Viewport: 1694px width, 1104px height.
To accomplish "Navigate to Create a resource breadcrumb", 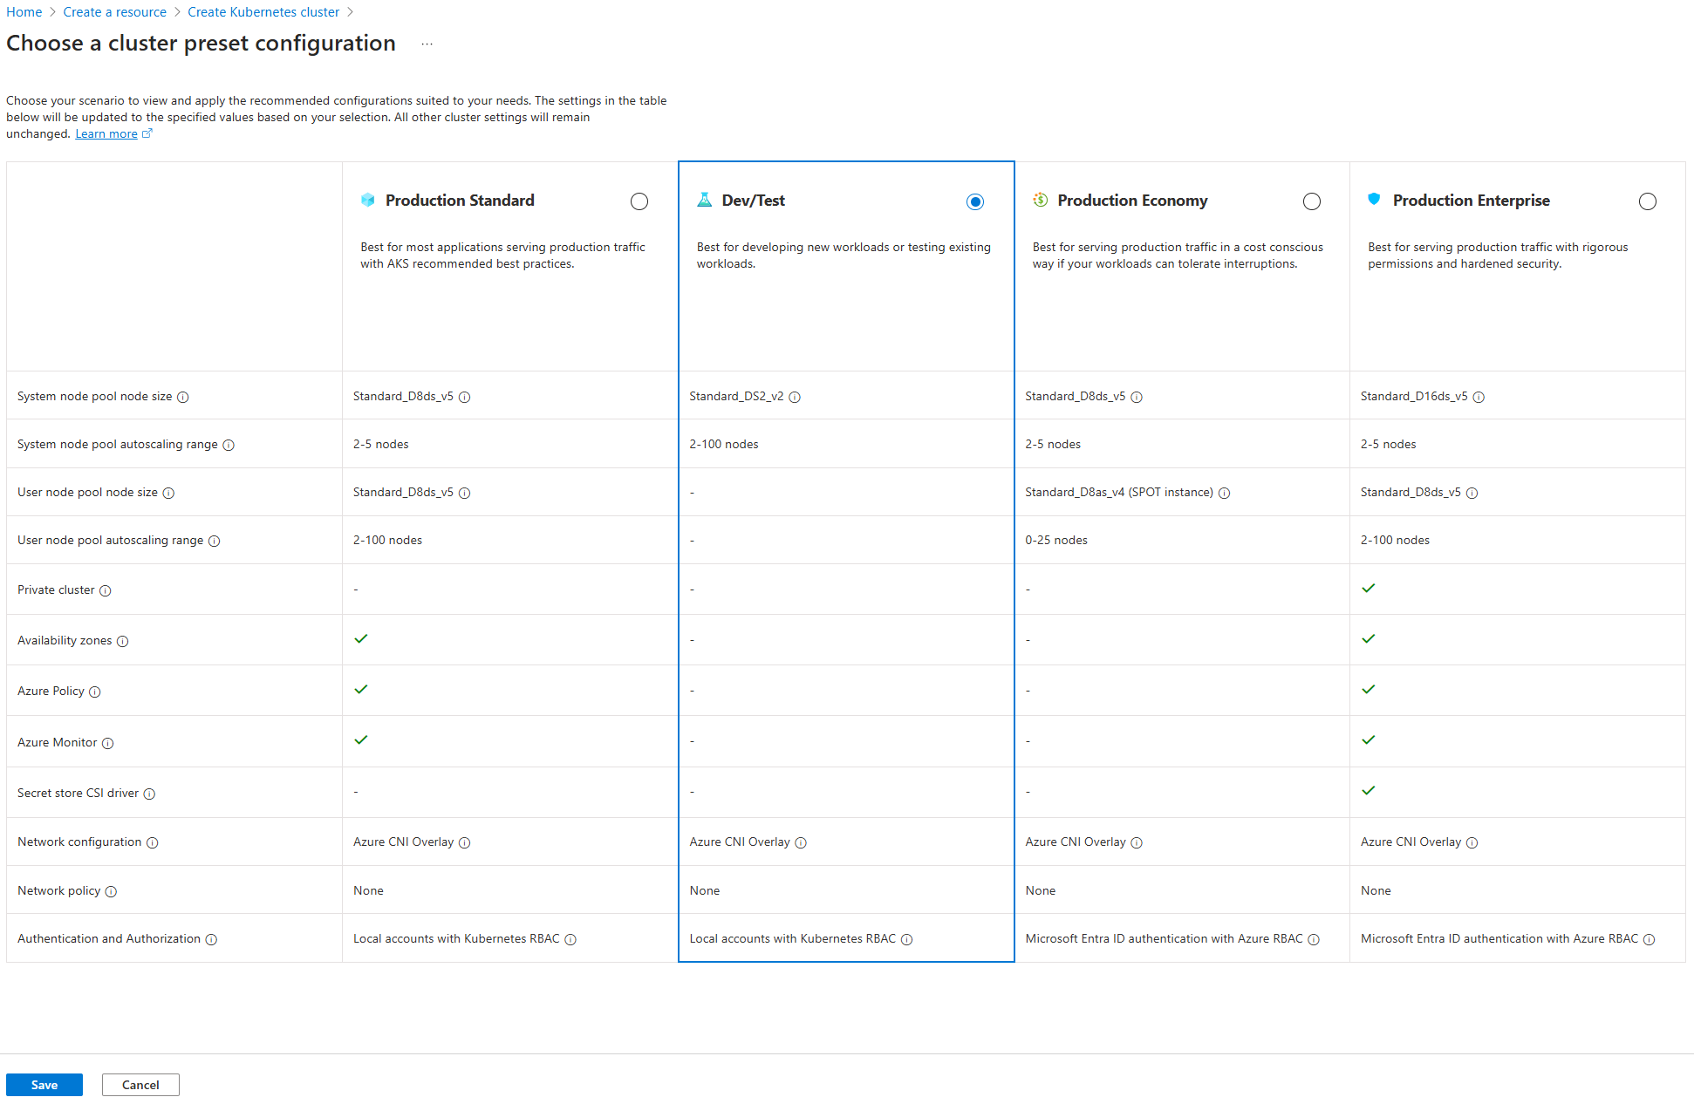I will (x=115, y=12).
